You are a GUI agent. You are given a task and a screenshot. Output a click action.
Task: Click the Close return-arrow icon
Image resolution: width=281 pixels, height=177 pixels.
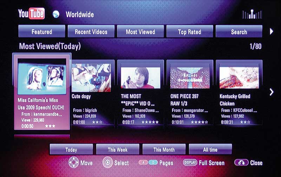tap(241, 163)
